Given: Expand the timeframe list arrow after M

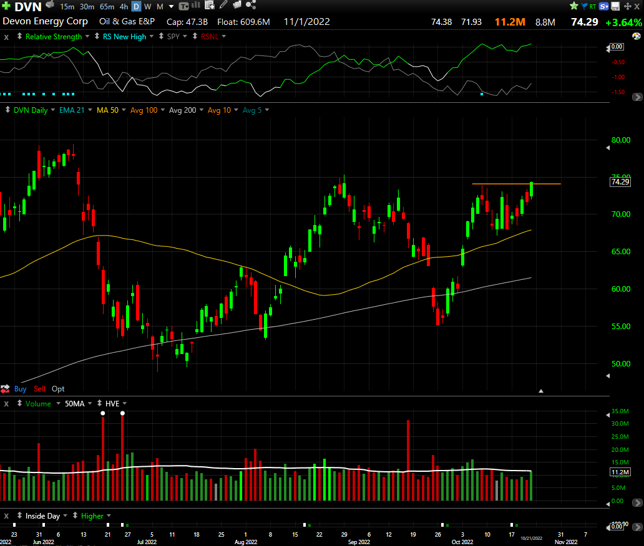Looking at the screenshot, I should 171,7.
